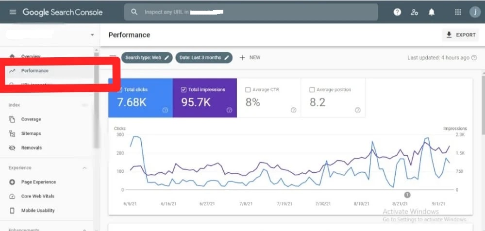Viewport: 485px width, 231px height.
Task: Click the Inspect any URL search field
Action: tap(251, 12)
